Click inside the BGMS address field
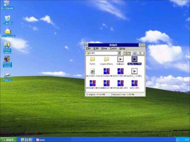 [x=102, y=53]
